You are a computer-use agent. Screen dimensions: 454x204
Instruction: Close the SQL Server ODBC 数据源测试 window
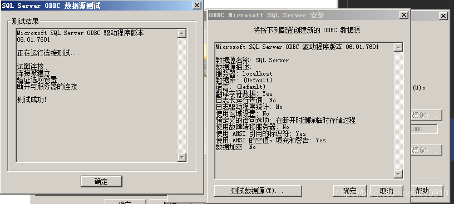(x=196, y=5)
